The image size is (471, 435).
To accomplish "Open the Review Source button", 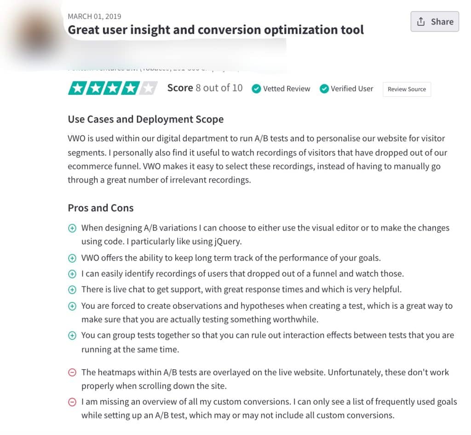I will coord(407,89).
